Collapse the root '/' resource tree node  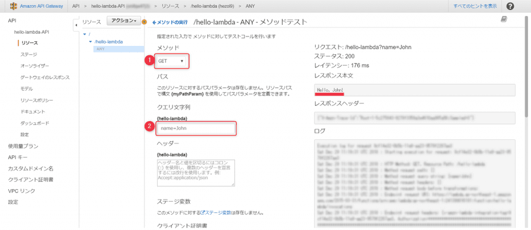tap(84, 34)
